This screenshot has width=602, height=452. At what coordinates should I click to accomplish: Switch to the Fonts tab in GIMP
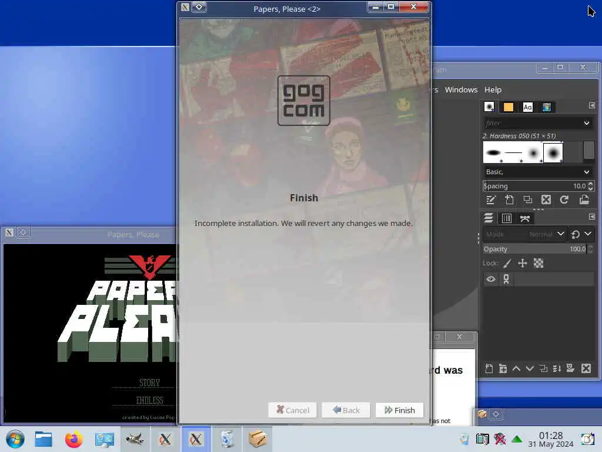[x=527, y=107]
